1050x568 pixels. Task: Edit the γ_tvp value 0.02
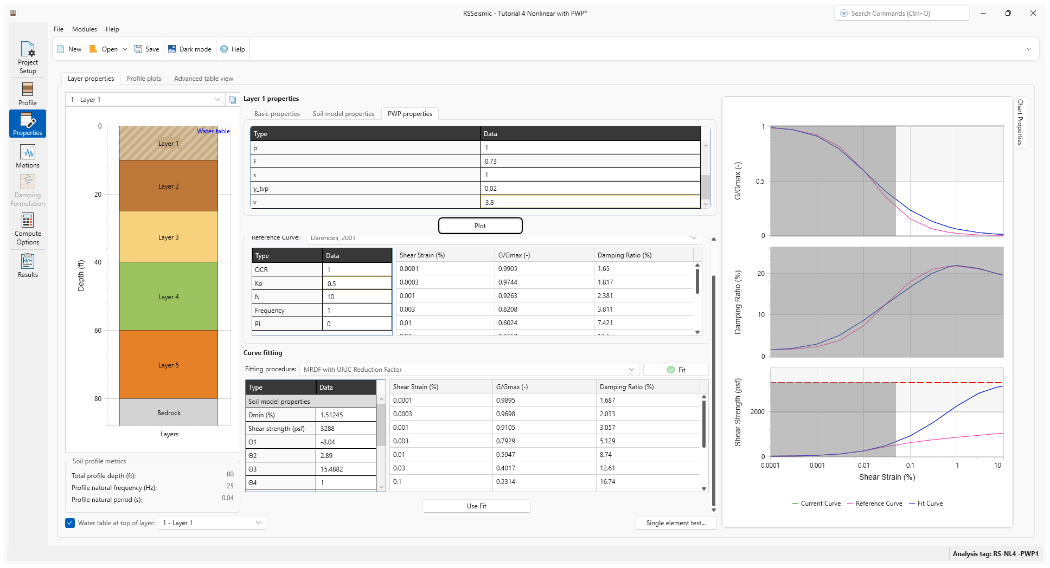pos(590,189)
